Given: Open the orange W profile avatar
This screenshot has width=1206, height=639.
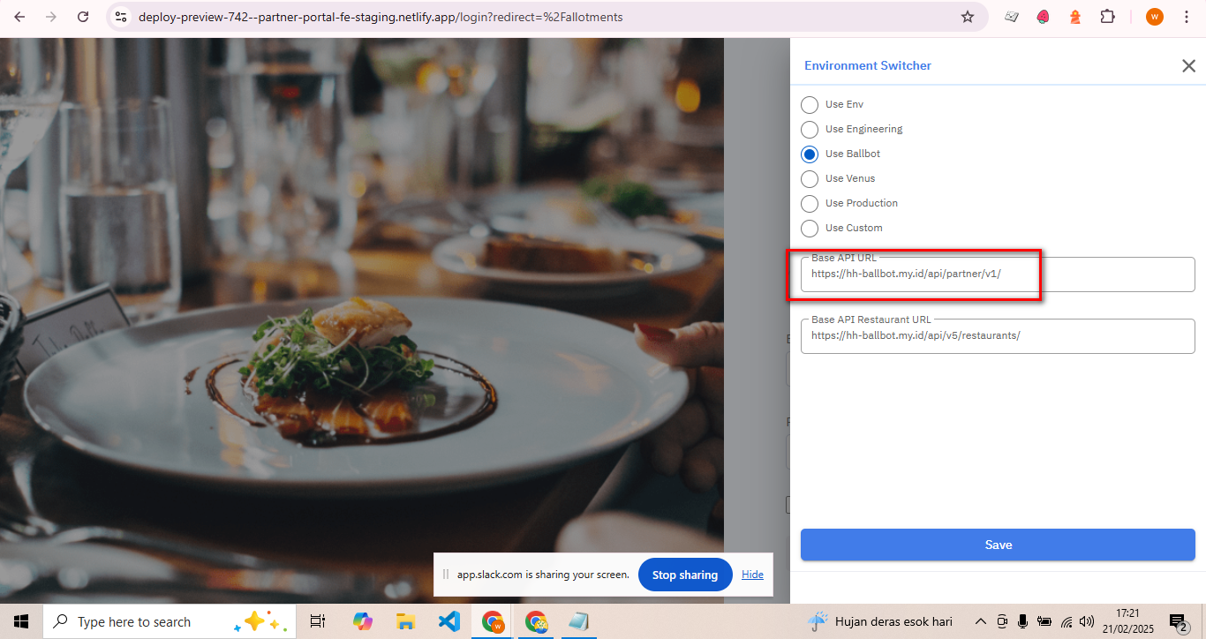Looking at the screenshot, I should point(1154,17).
